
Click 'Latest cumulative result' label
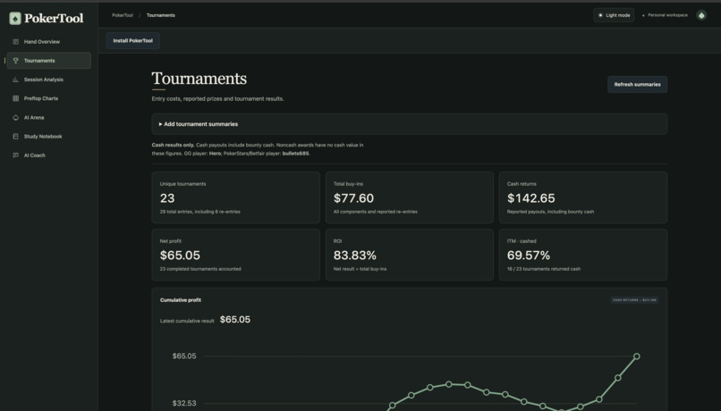(x=187, y=321)
